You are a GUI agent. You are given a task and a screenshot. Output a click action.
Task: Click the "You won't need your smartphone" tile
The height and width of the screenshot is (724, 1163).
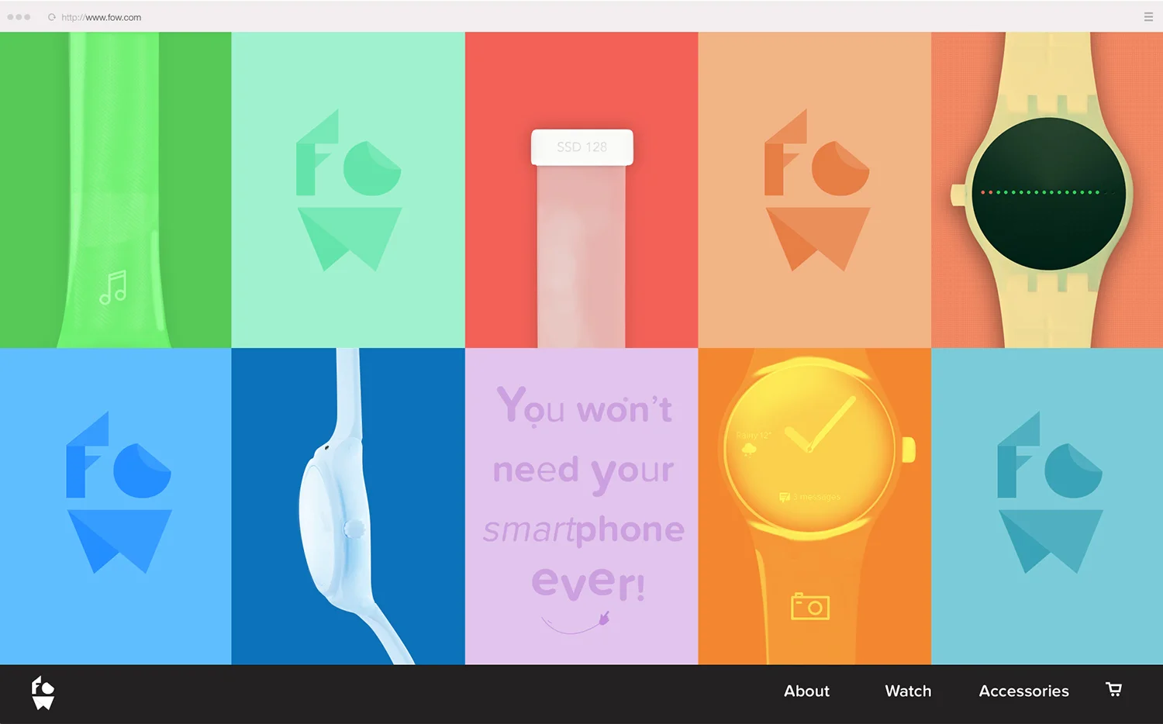click(x=581, y=506)
